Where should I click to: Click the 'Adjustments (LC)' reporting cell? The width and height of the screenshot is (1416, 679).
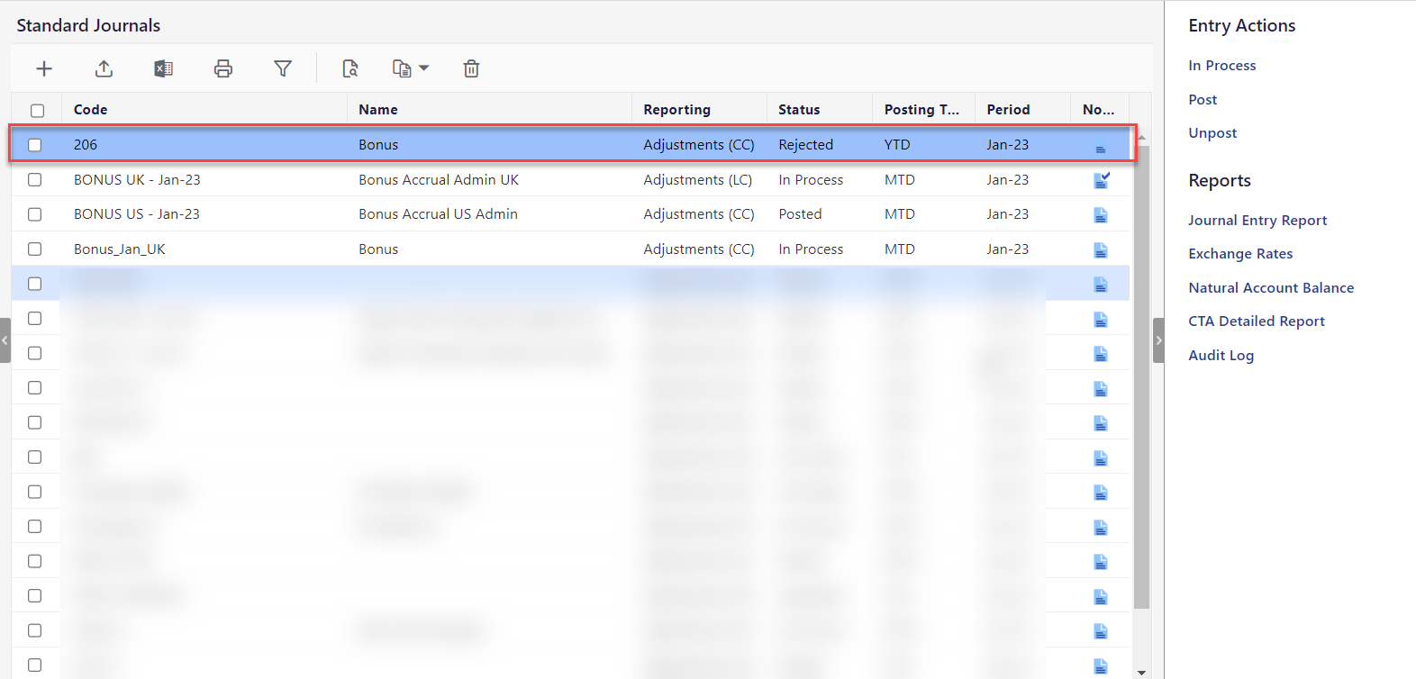click(698, 179)
